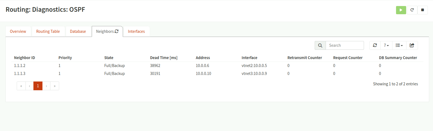Jump to the last page of results
433x131 pixels.
[x=55, y=86]
